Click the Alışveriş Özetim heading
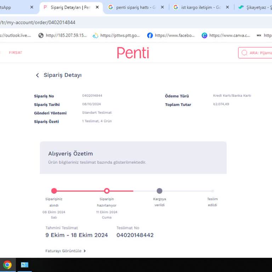Screen dimensions: 272x272 coord(70,153)
